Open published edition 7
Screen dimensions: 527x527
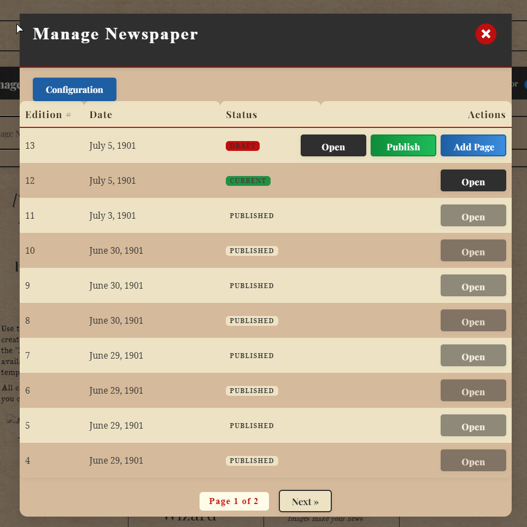click(x=473, y=355)
